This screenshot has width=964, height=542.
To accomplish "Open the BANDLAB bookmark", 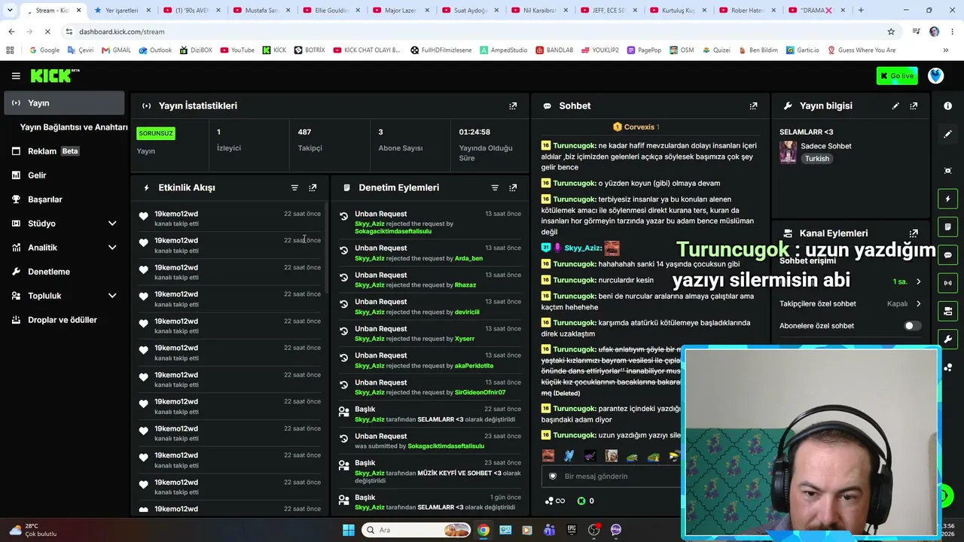I will click(x=554, y=50).
